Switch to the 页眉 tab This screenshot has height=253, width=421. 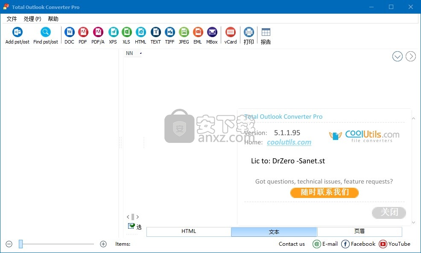pos(360,232)
